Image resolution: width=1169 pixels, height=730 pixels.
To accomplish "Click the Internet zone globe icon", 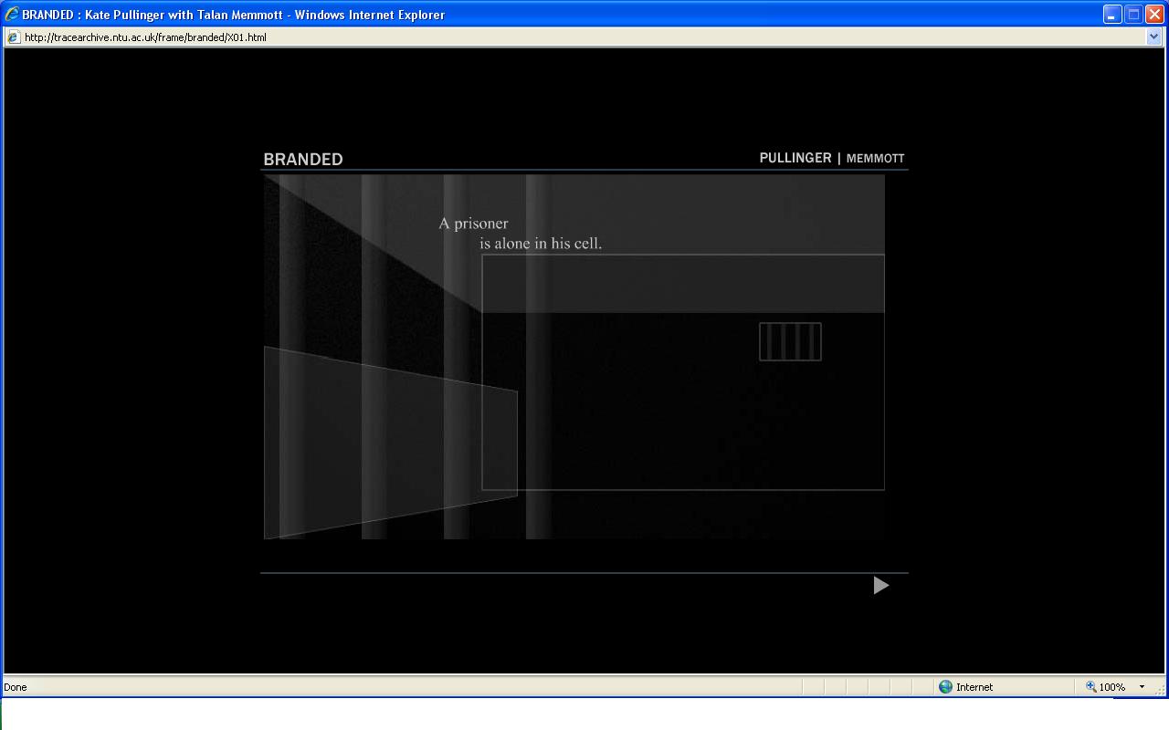I will [945, 687].
